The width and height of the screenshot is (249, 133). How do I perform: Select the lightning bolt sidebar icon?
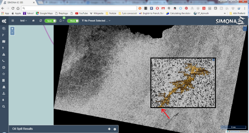[x=3, y=48]
